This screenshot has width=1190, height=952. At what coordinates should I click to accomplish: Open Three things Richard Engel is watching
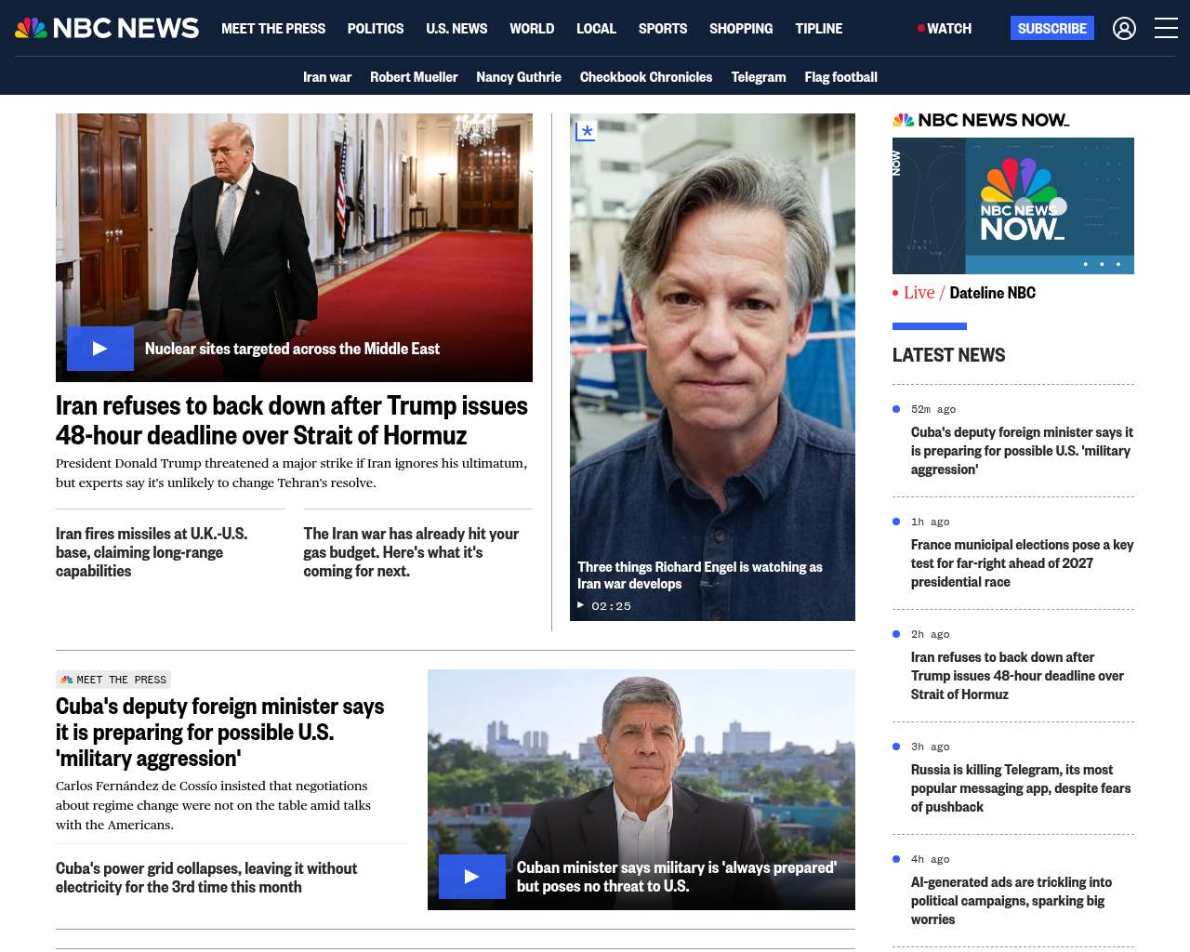pos(700,575)
